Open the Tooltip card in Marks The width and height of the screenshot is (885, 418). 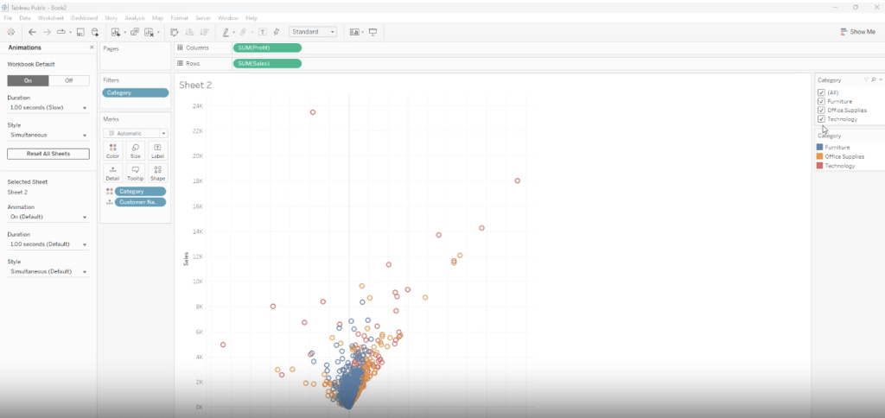[135, 173]
